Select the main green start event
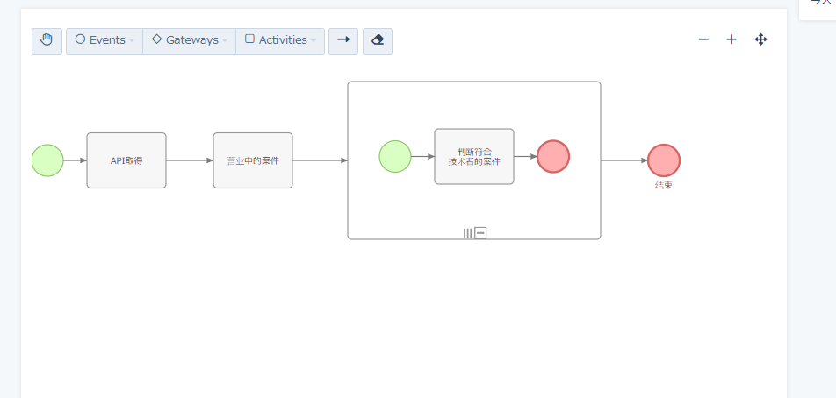The image size is (836, 398). [47, 160]
